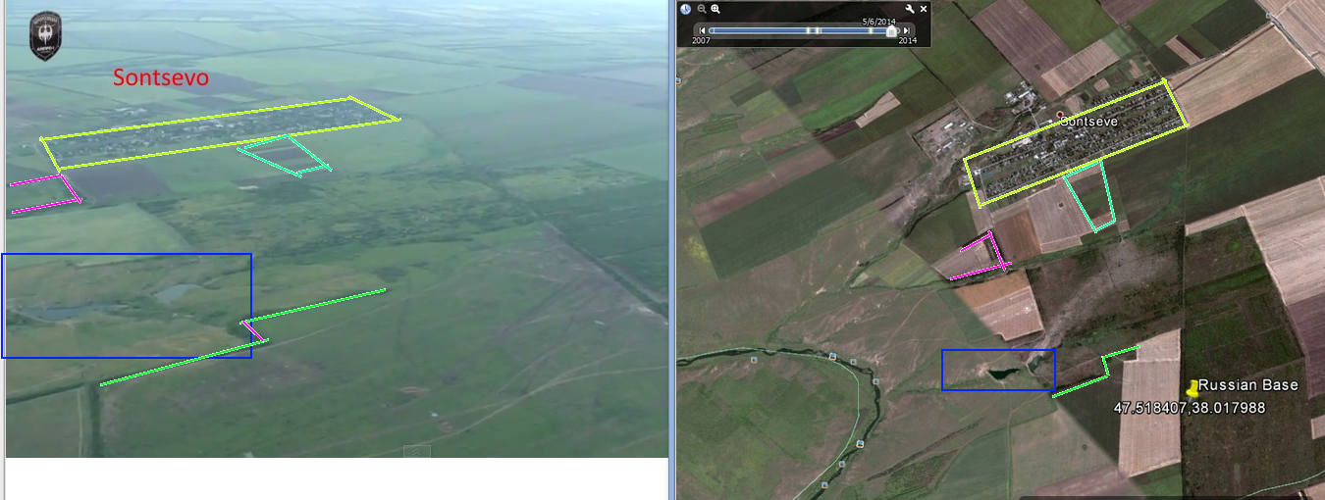Viewport: 1325px width, 500px height.
Task: Click the expand handle below aerial photo
Action: pyautogui.click(x=417, y=452)
